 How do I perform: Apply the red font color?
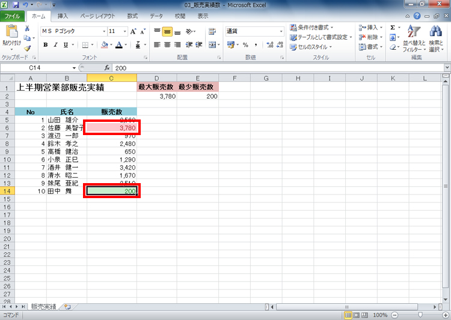[x=119, y=44]
